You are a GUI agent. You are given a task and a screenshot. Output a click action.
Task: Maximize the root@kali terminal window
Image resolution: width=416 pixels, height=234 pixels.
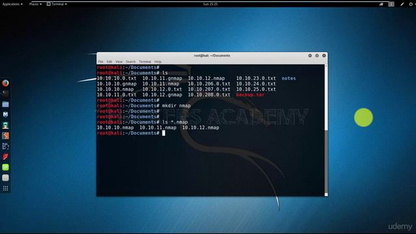(x=317, y=55)
